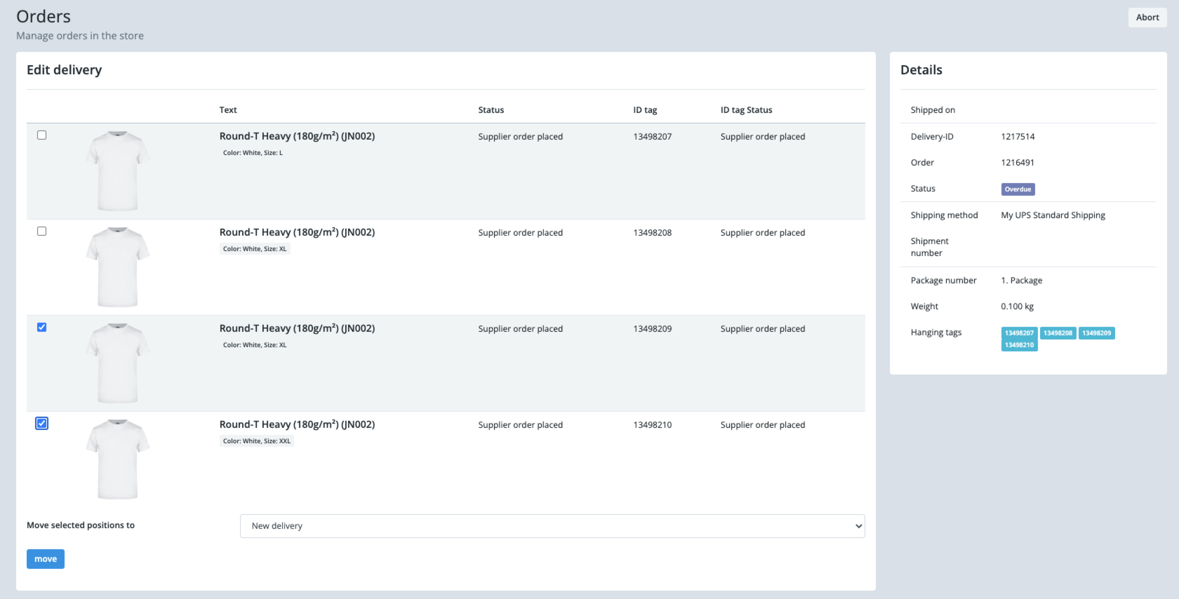Click hanging tag badge 13498207
Image resolution: width=1179 pixels, height=599 pixels.
click(1019, 333)
